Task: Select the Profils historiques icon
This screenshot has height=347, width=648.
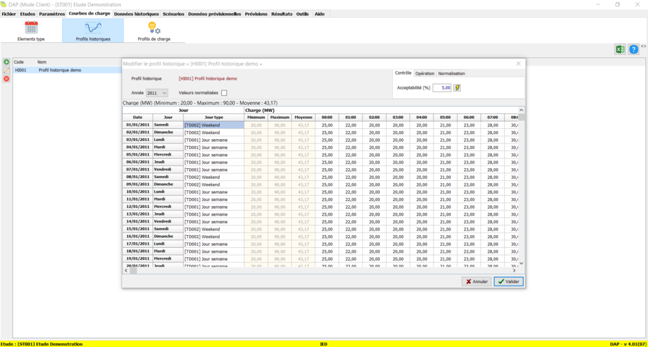Action: 93,27
